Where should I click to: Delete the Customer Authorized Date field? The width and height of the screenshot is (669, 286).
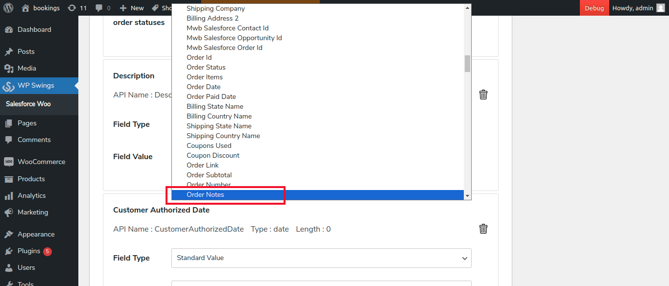click(x=483, y=229)
